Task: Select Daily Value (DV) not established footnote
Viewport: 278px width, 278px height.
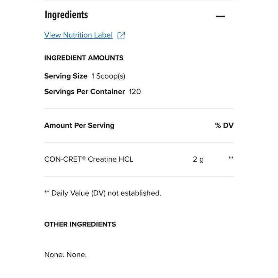Action: pyautogui.click(x=106, y=193)
